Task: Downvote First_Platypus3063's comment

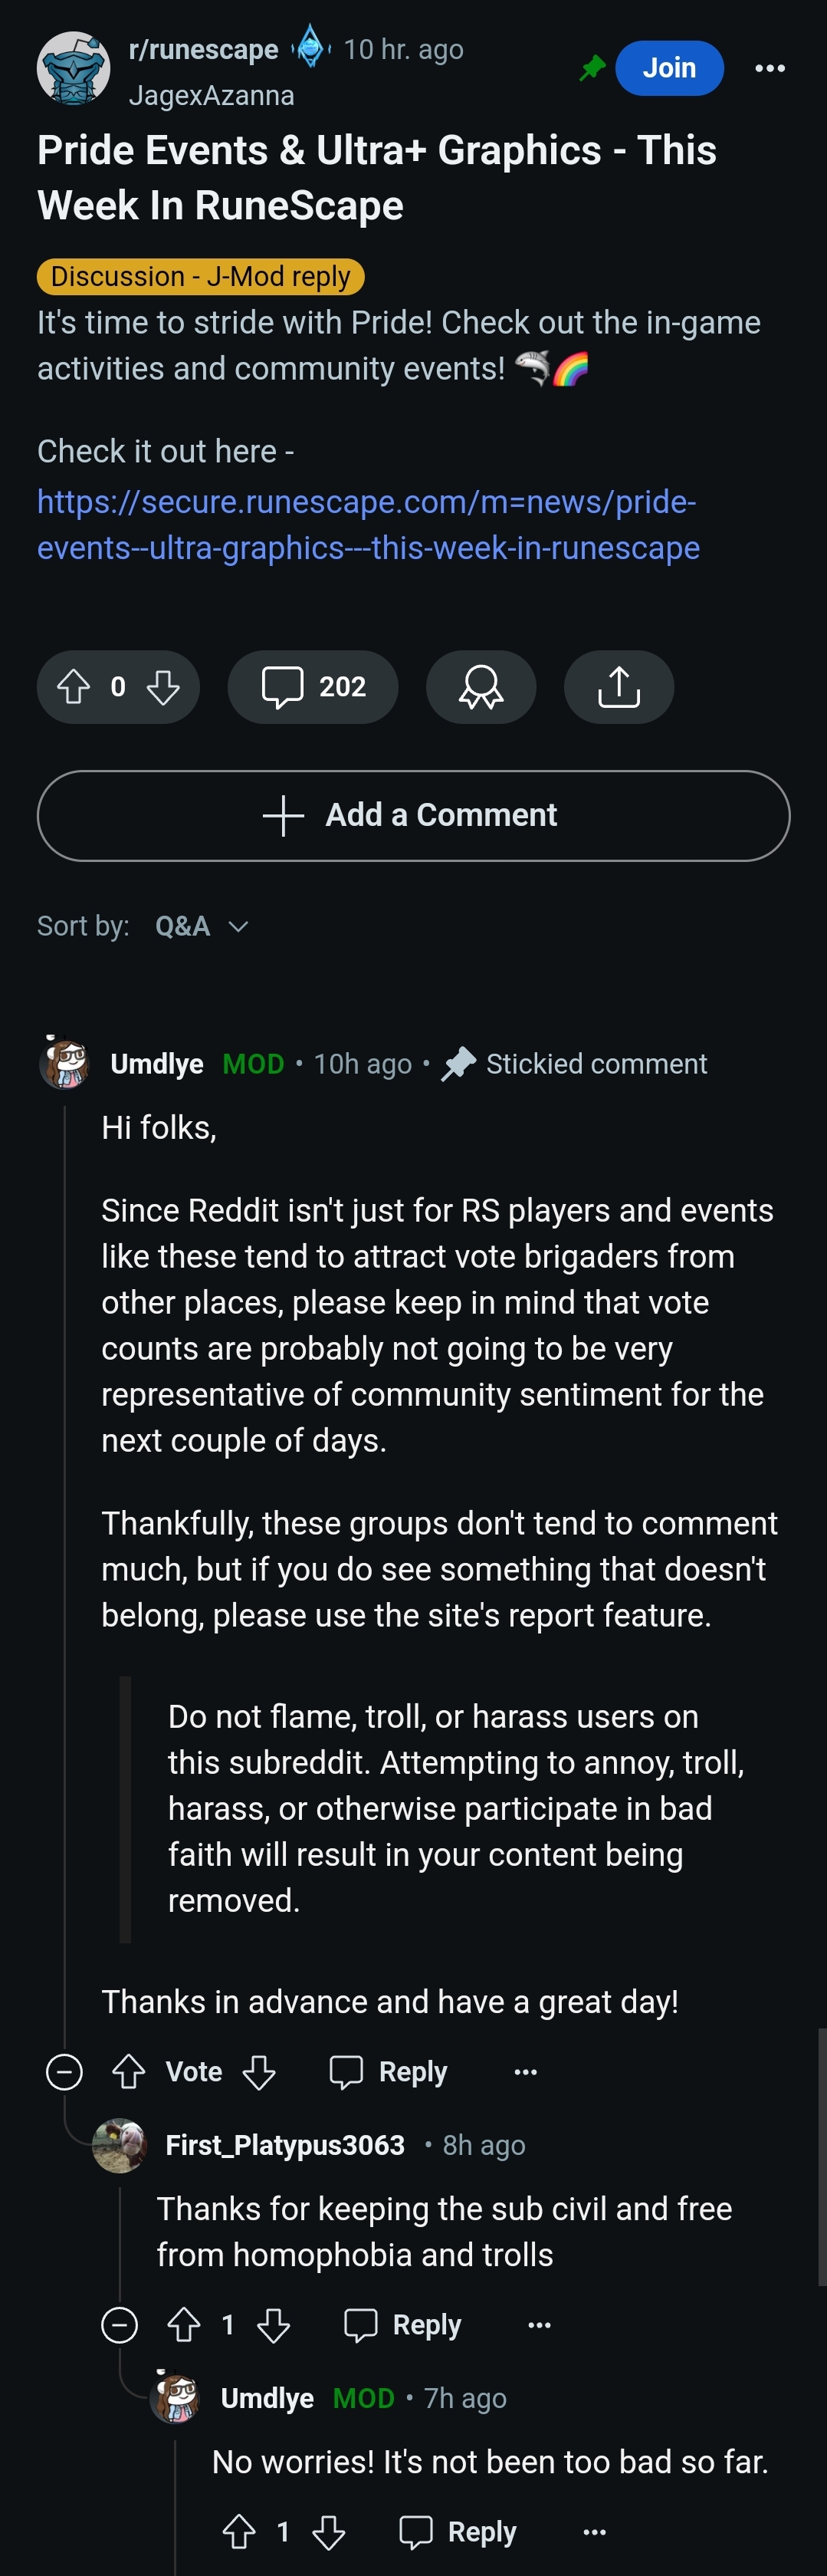Action: (x=273, y=2325)
